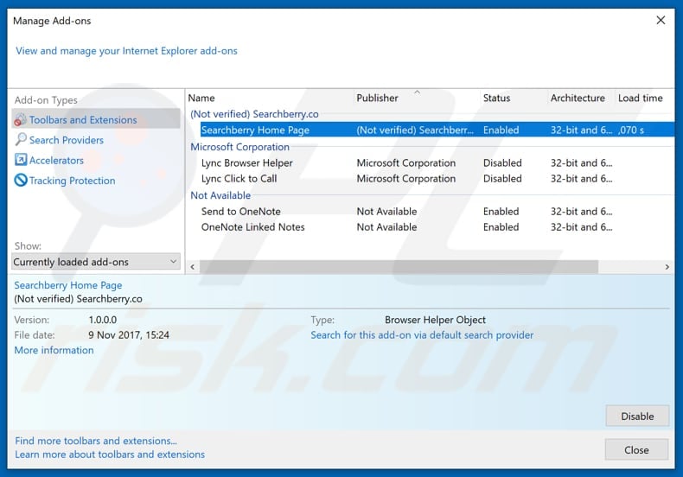
Task: Sort list by Status column
Action: pyautogui.click(x=496, y=98)
